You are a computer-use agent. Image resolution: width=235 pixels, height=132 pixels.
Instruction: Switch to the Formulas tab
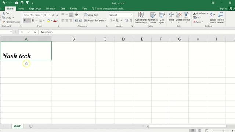[x=51, y=8]
